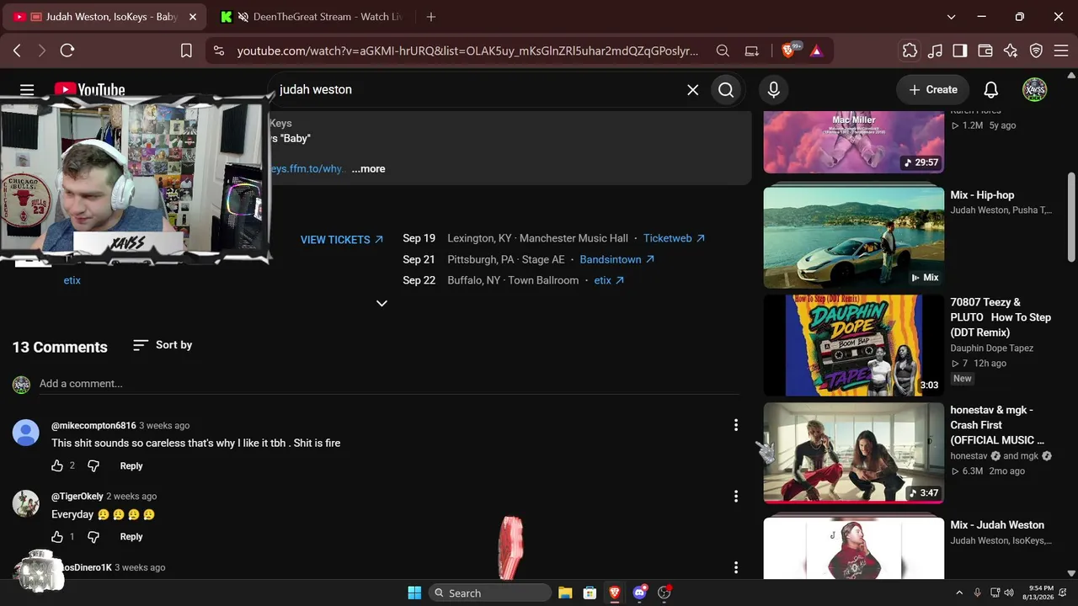Switch to the DeenTheGreat Stream tab
Screen dimensions: 1078x606
[312, 17]
